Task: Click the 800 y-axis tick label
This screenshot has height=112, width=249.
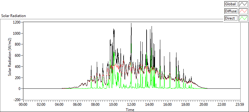Action: coord(18,44)
